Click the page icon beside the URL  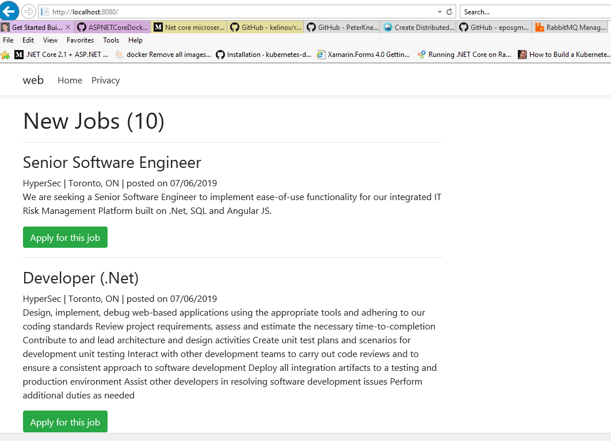(x=45, y=11)
